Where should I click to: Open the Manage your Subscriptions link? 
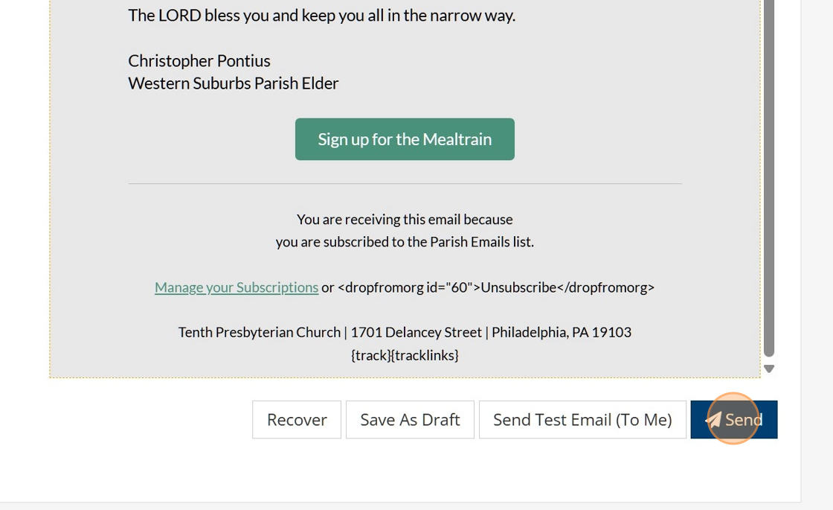pyautogui.click(x=237, y=287)
